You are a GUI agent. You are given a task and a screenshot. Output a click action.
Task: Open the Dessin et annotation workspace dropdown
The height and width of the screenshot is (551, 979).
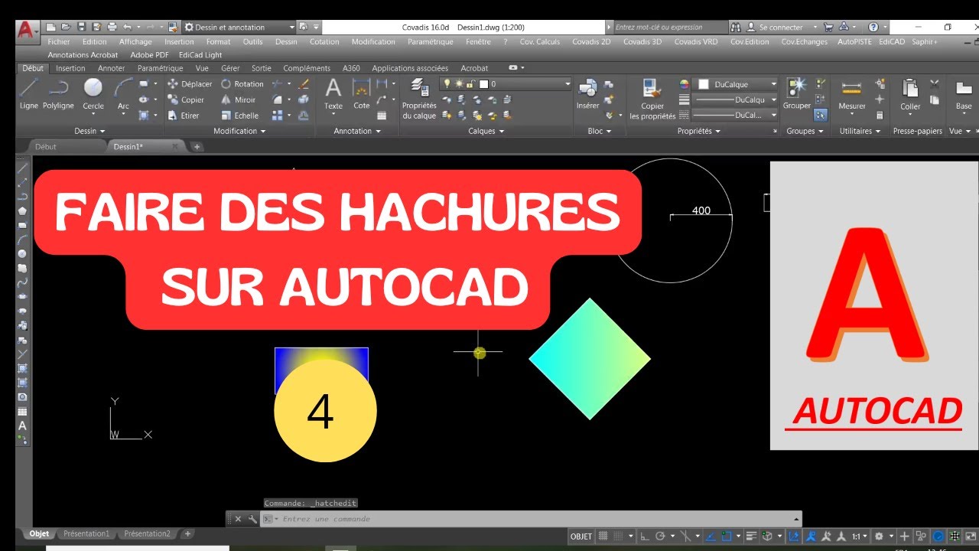pyautogui.click(x=239, y=27)
